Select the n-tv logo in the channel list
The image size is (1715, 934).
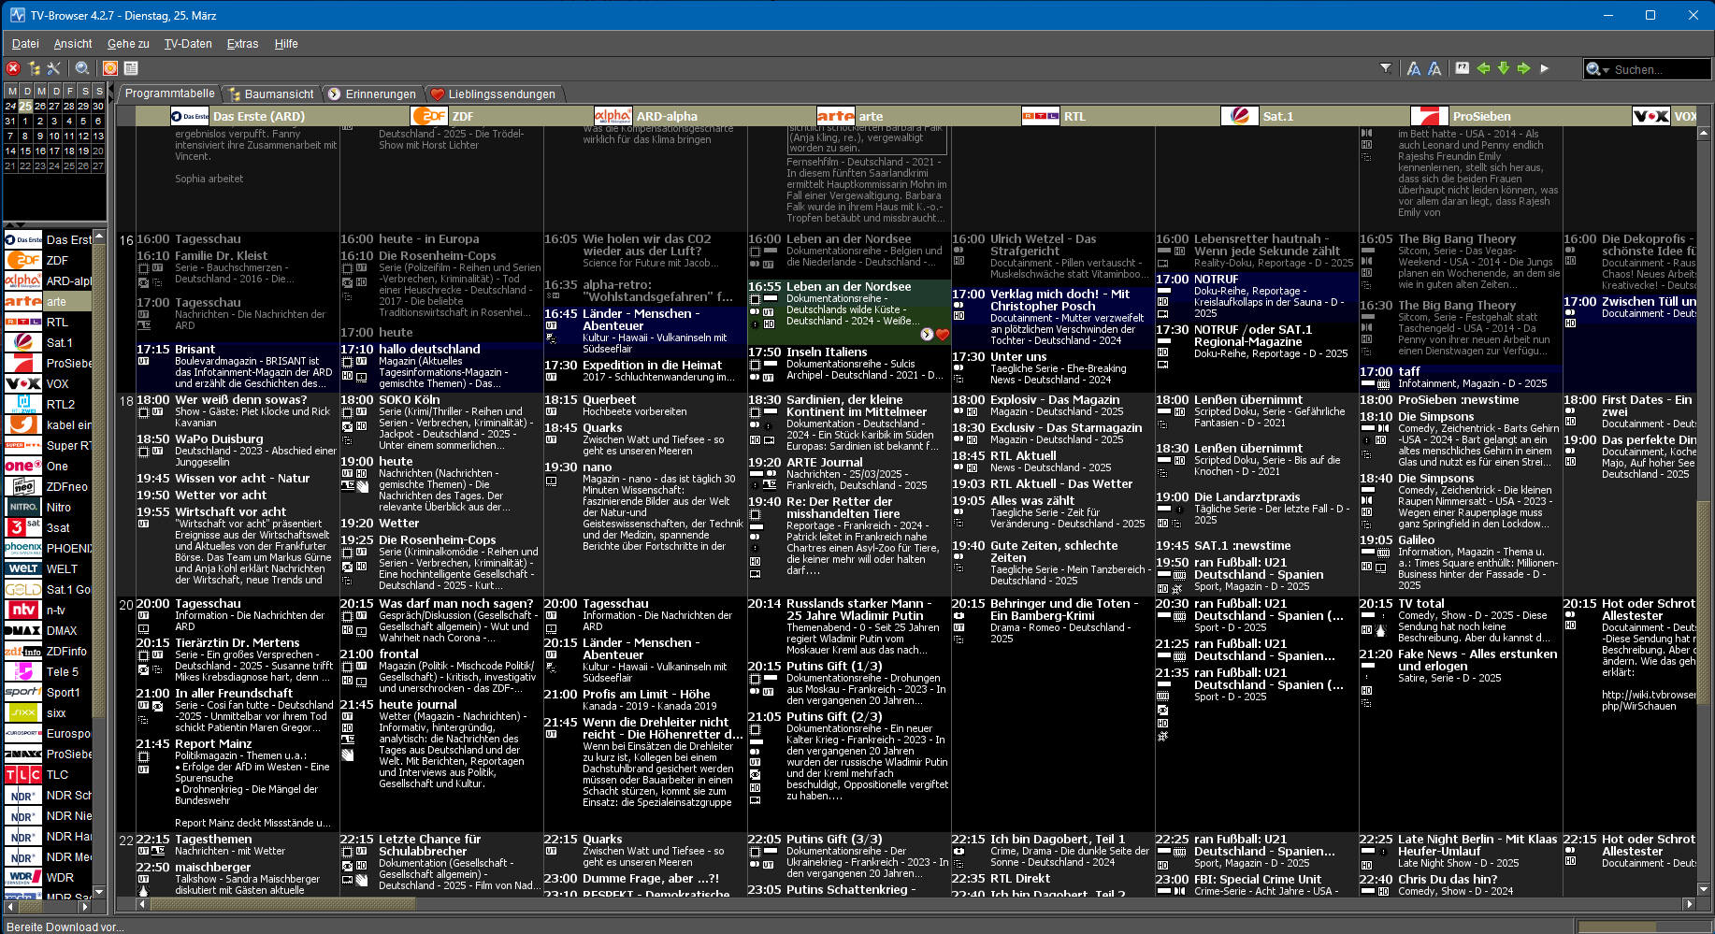pos(23,611)
